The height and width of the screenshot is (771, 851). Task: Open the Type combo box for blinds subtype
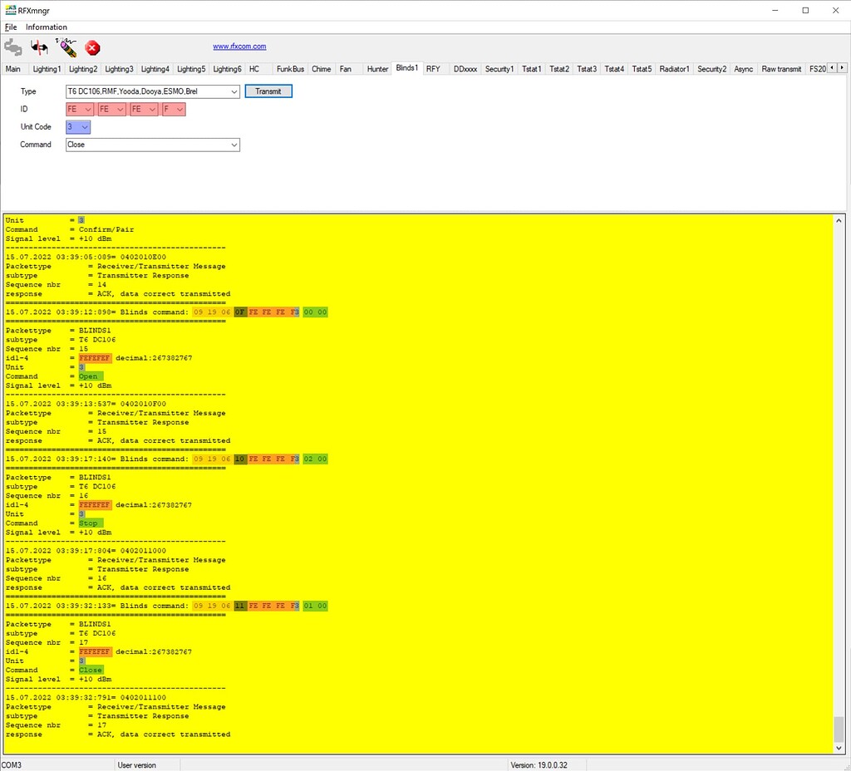pos(234,91)
